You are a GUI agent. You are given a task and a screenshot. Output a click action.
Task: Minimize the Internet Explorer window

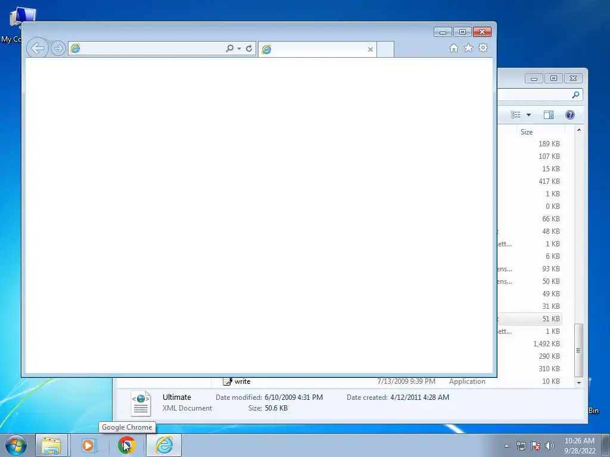tap(443, 32)
